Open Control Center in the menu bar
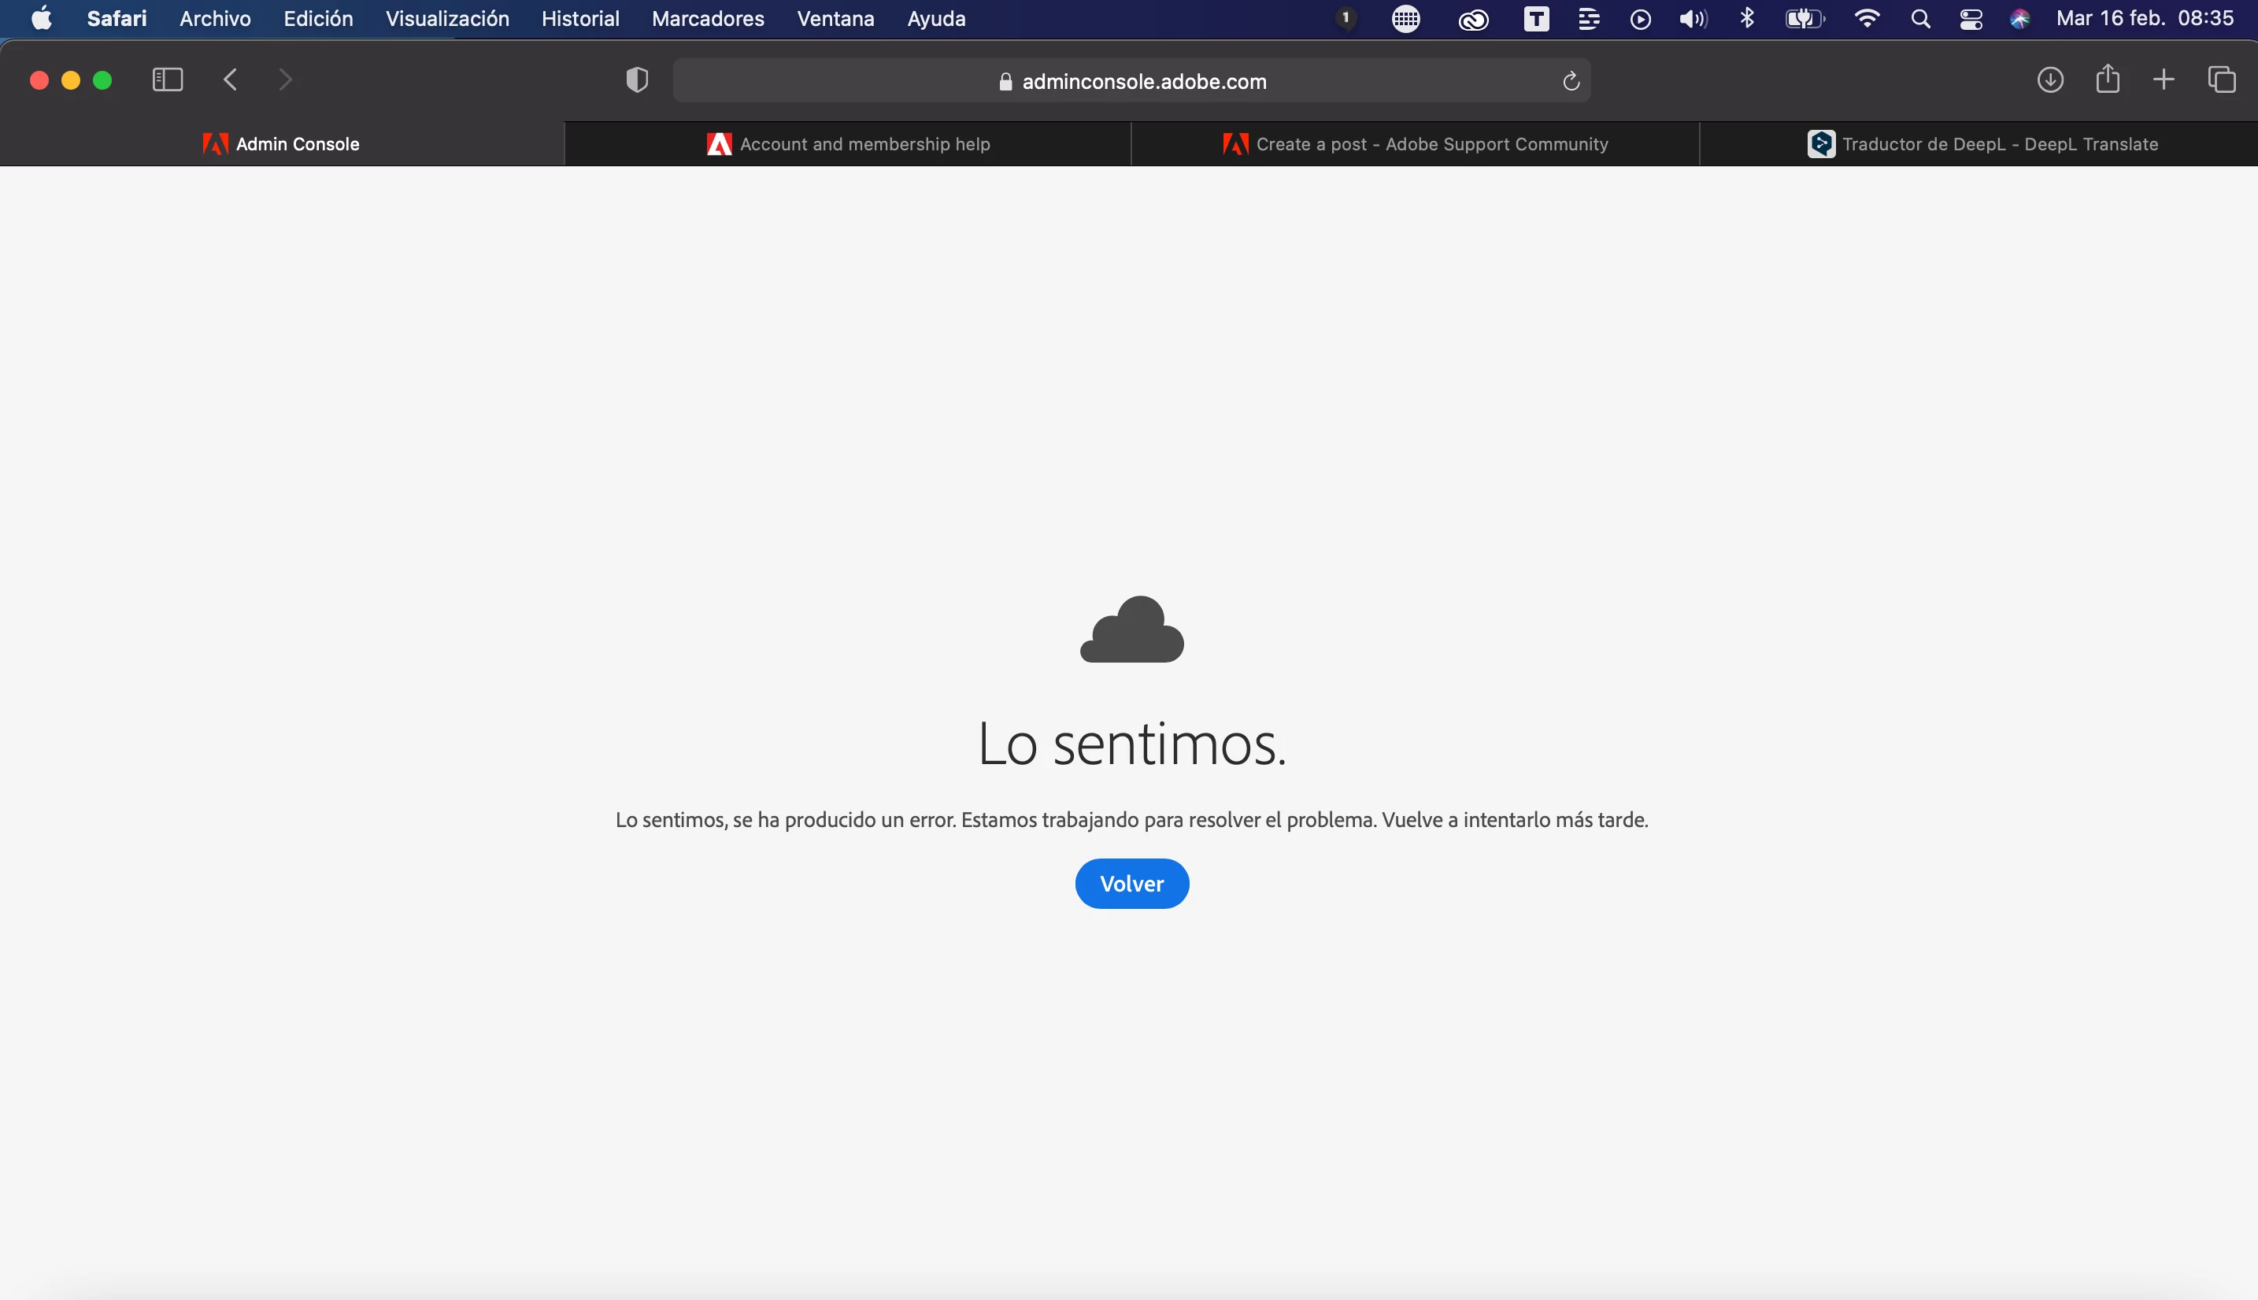2258x1300 pixels. coord(1971,20)
